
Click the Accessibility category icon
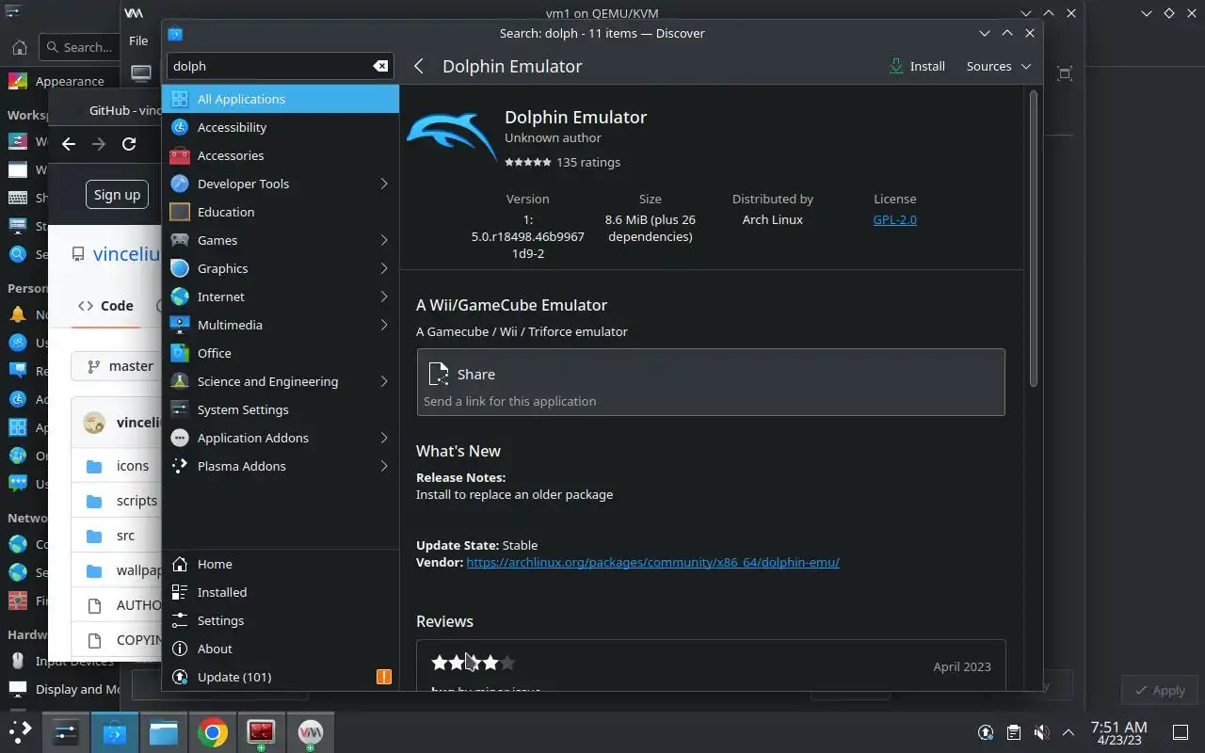(180, 127)
